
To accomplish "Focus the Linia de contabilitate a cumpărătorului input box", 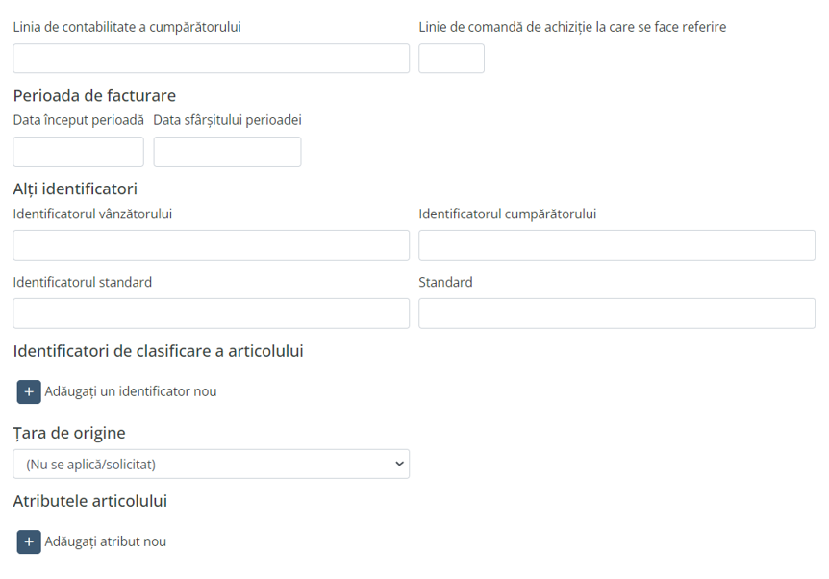I will coord(211,59).
